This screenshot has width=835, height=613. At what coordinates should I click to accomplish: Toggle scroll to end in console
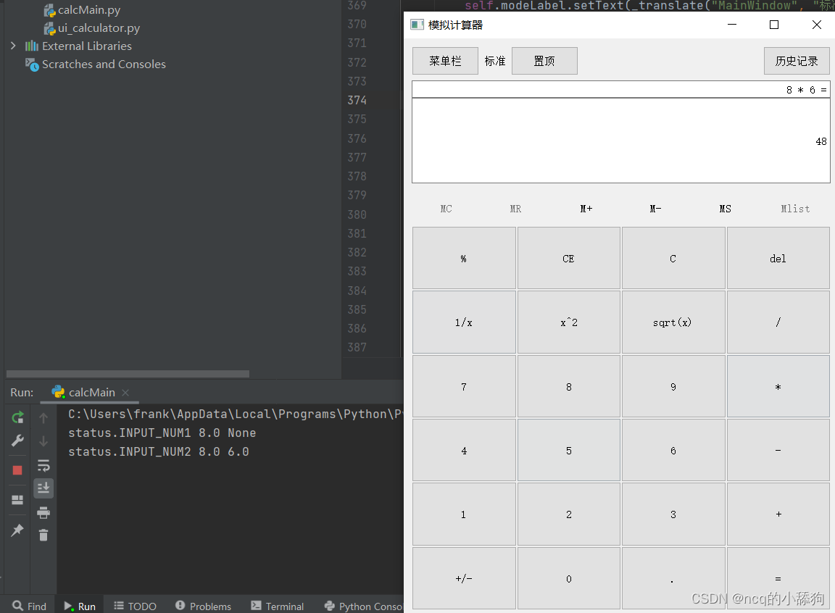tap(43, 488)
